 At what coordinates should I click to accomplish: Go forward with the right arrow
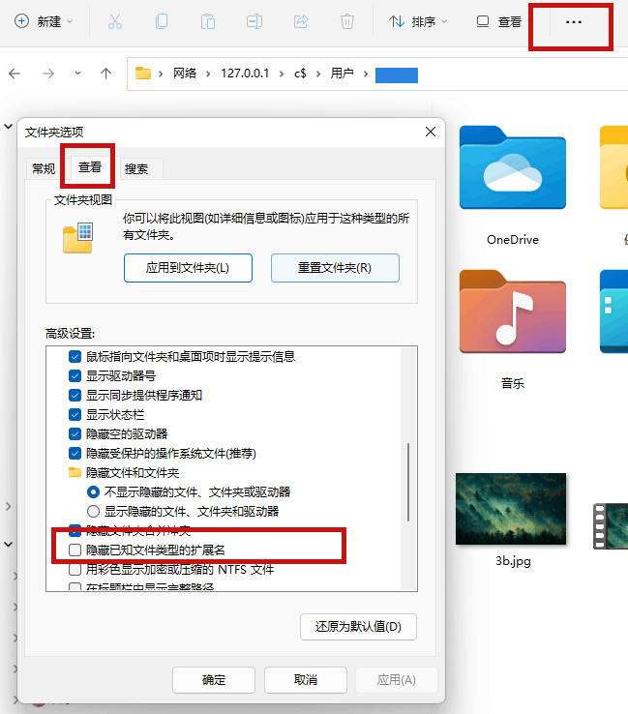[48, 74]
